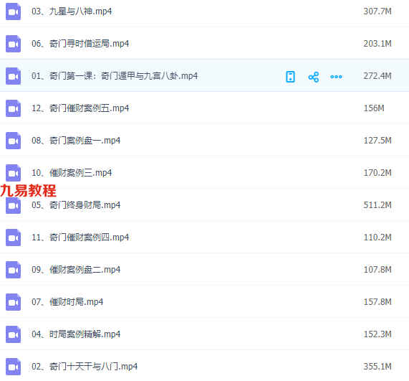This screenshot has height=381, width=409.
Task: Click the 511.2M size entry
Action: pos(377,205)
